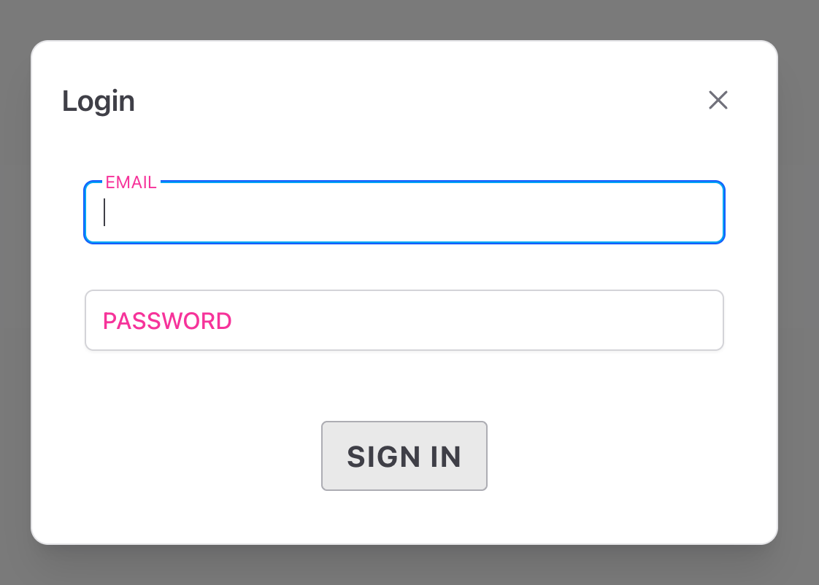Hit the cross icon above the email field
The height and width of the screenshot is (585, 819).
718,100
